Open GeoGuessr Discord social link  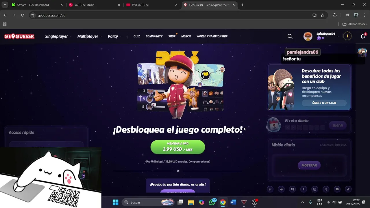click(293, 189)
